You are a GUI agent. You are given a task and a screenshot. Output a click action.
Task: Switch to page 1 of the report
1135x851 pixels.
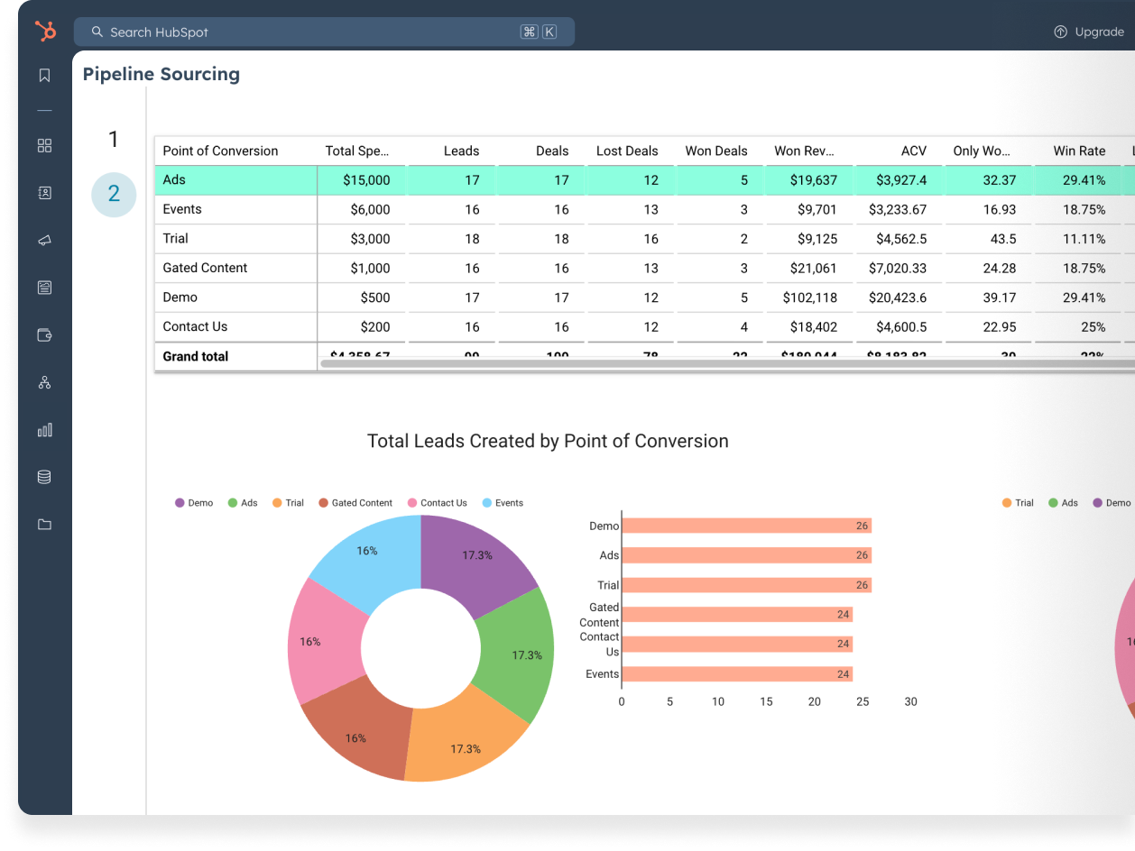click(x=114, y=140)
